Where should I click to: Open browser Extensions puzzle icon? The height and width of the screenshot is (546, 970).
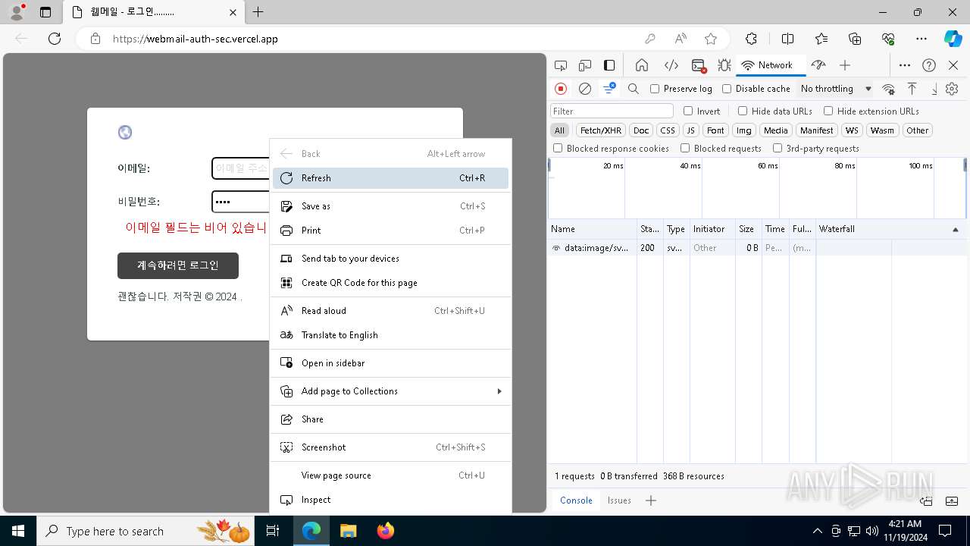[x=751, y=39]
